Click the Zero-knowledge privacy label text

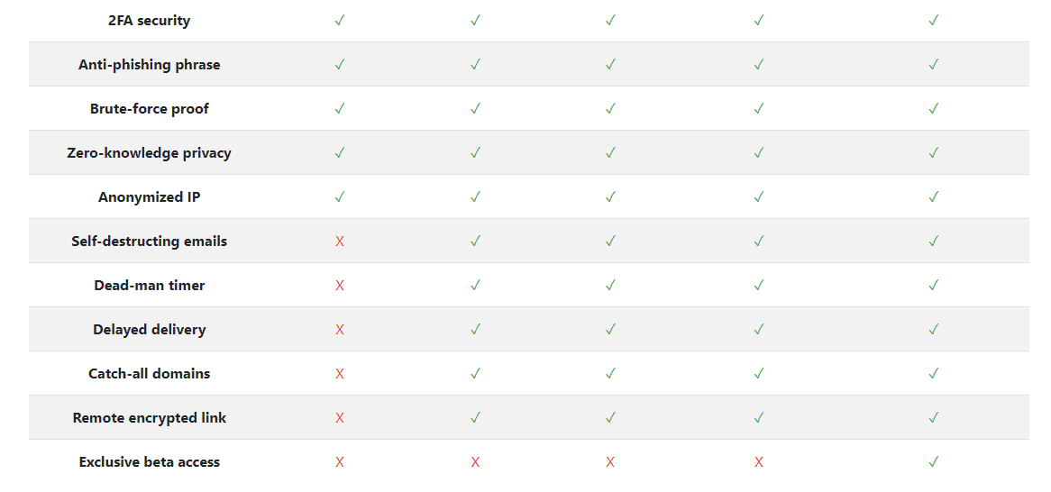150,153
